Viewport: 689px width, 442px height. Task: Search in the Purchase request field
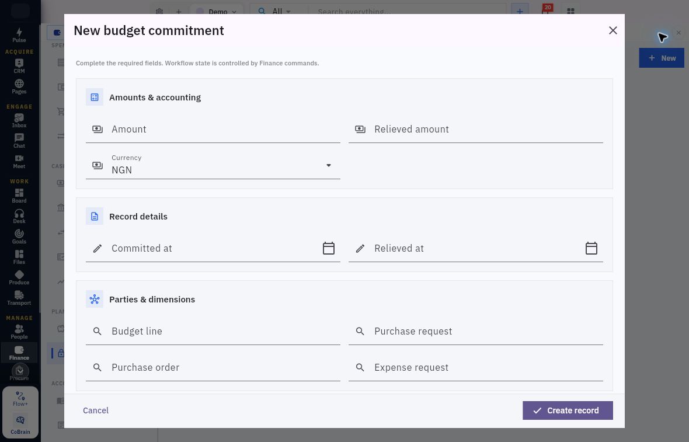coord(475,331)
